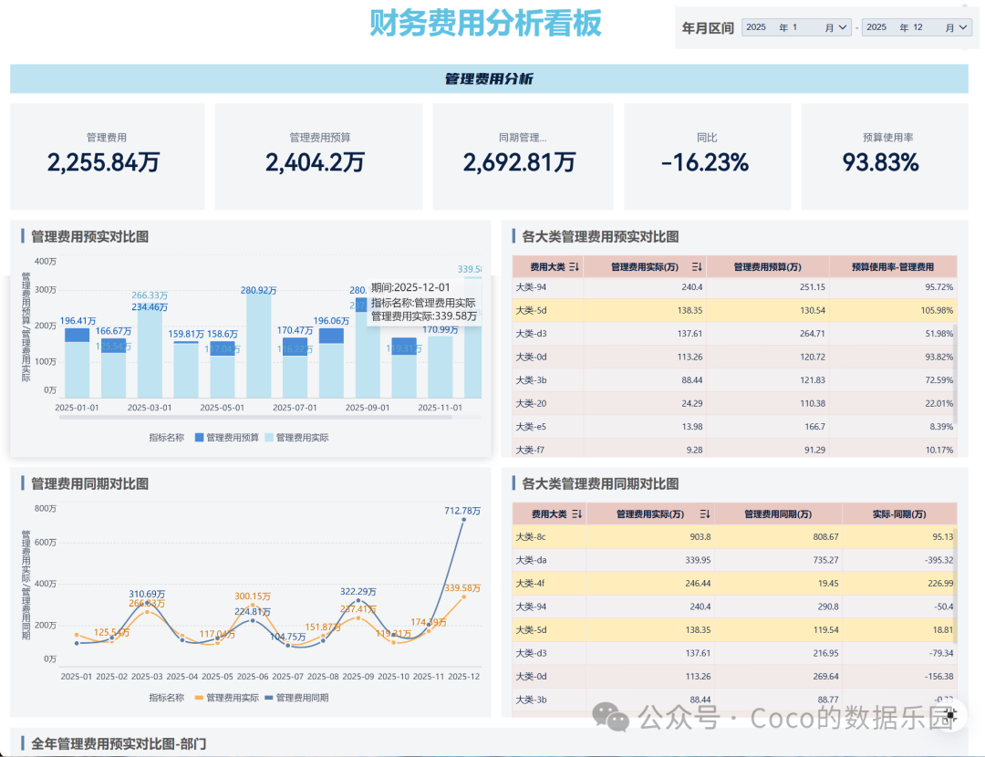The height and width of the screenshot is (757, 985).
Task: Toggle the 管理费用预算 legend item
Action: (x=227, y=437)
